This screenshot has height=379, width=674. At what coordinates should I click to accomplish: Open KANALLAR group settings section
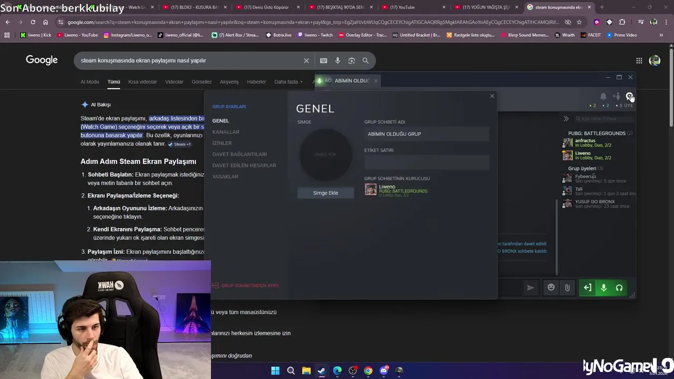pyautogui.click(x=226, y=132)
